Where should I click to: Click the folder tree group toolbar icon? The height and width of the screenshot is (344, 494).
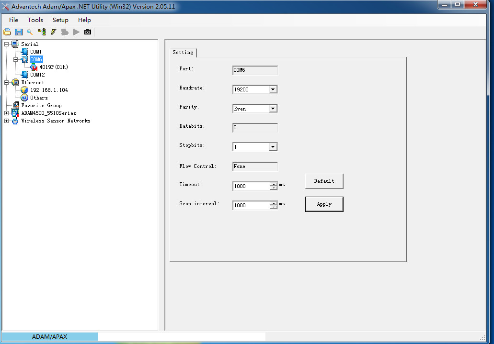tap(42, 32)
